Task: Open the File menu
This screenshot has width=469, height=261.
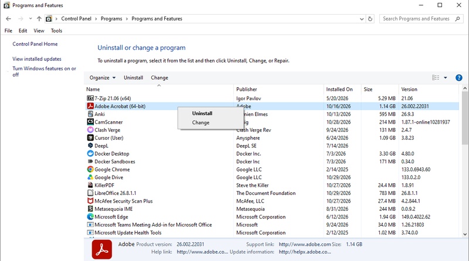Action: point(8,31)
